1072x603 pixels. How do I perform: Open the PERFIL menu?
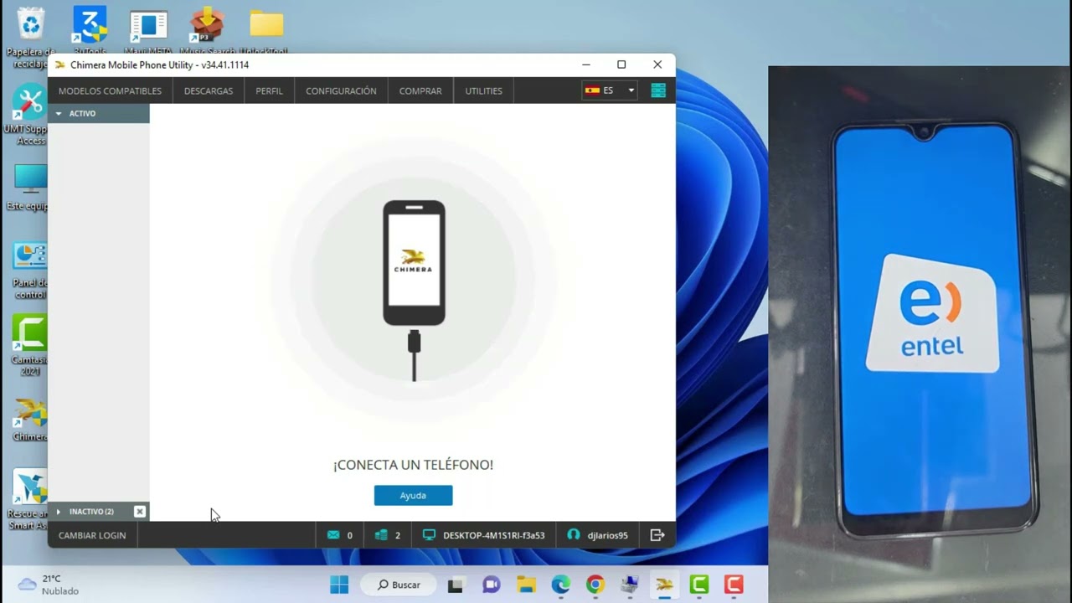(x=269, y=90)
